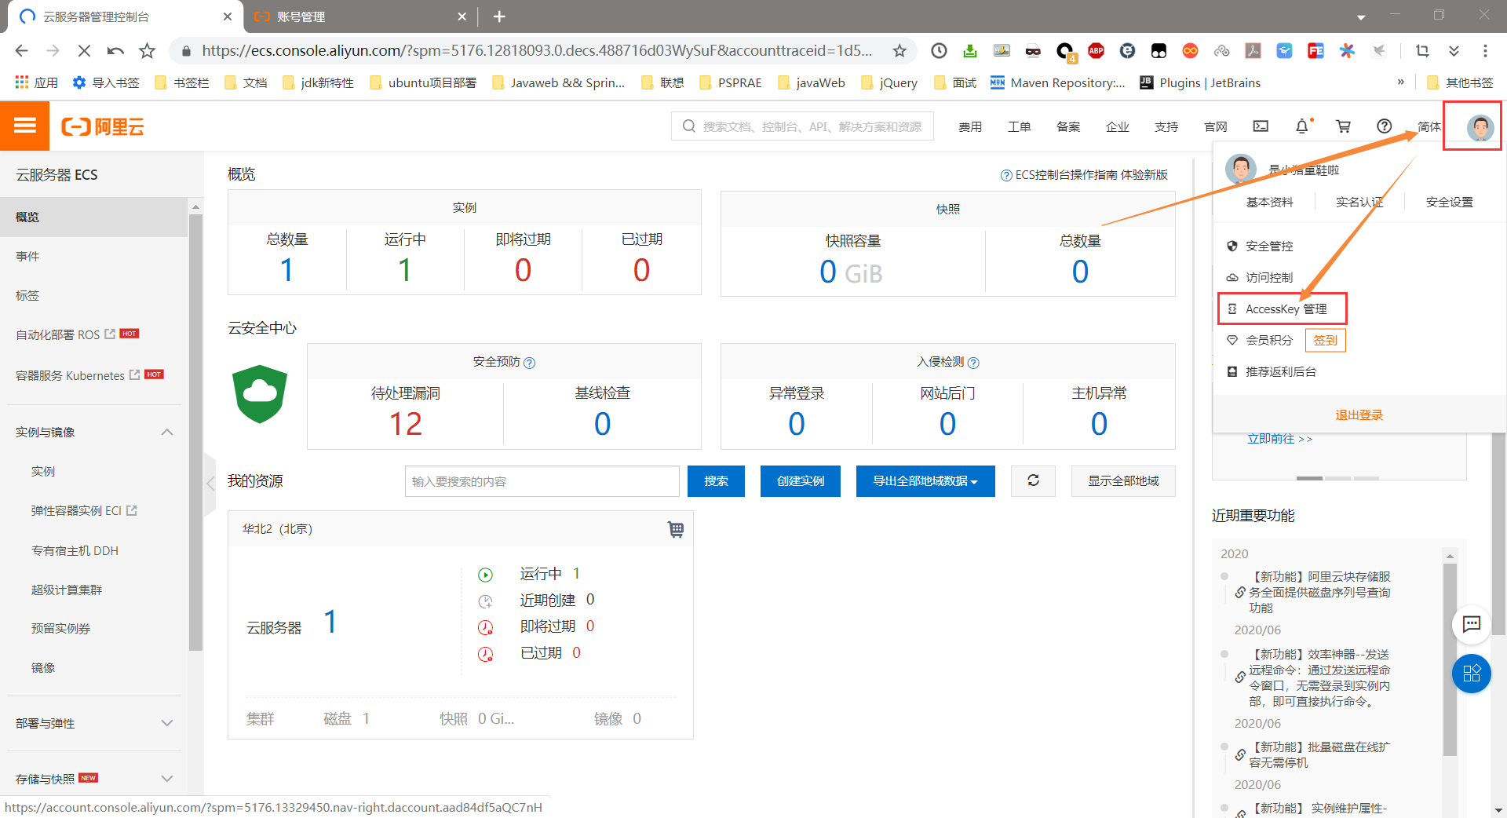Screen dimensions: 1507x818
Task: Click the security prevention help icon
Action: tap(530, 363)
